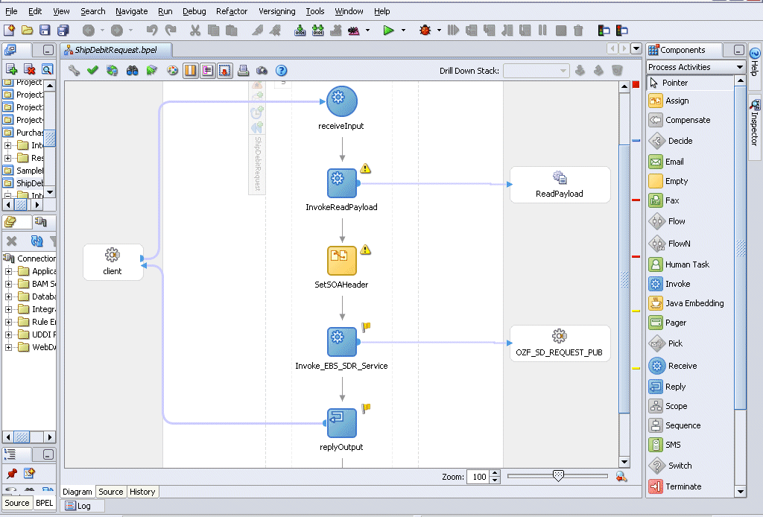Viewport: 763px width, 517px height.
Task: Pick the Java Embedding activity from palette
Action: 694,303
